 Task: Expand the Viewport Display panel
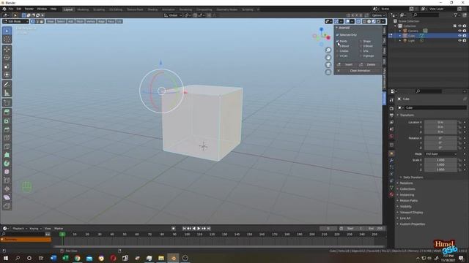(398, 213)
